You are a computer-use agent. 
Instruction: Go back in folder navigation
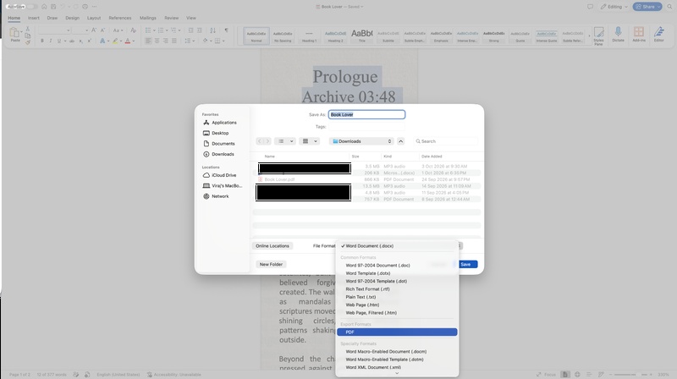coord(259,141)
